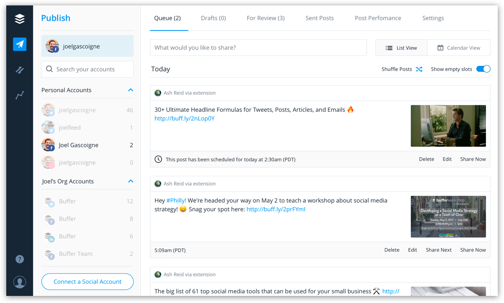Collapse the Personal Accounts section
The height and width of the screenshot is (303, 504).
coord(130,90)
